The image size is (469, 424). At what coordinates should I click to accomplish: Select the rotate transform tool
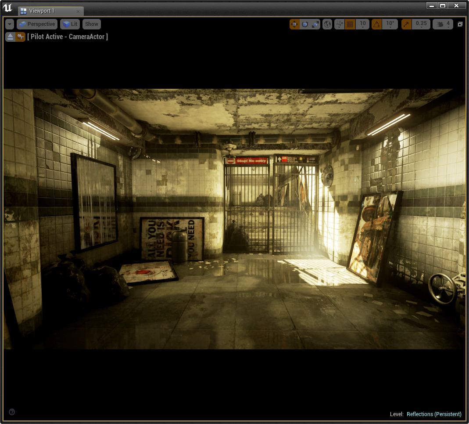click(x=305, y=24)
